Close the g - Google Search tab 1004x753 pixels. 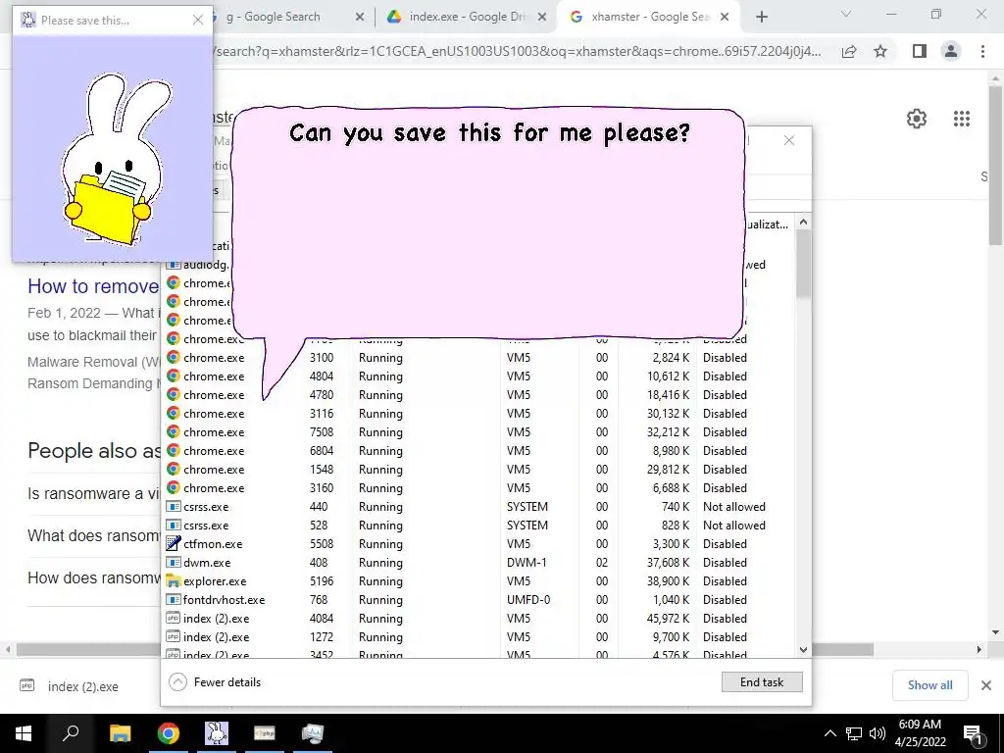point(360,18)
